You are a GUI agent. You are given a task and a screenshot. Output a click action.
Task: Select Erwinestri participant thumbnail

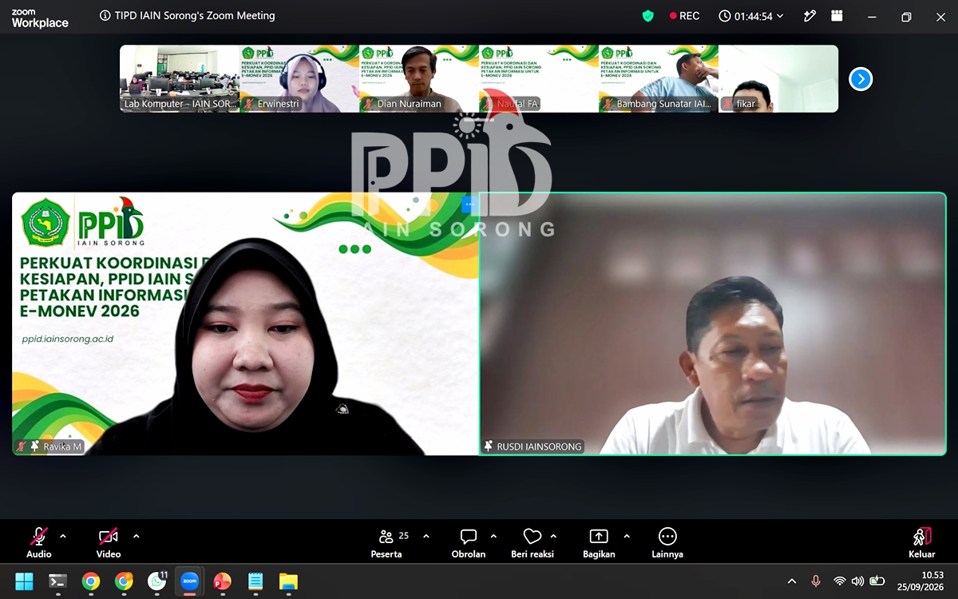pyautogui.click(x=299, y=78)
